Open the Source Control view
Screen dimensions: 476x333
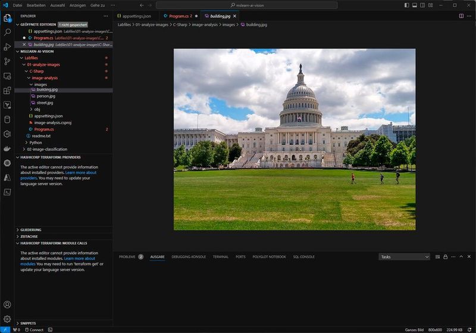7,61
